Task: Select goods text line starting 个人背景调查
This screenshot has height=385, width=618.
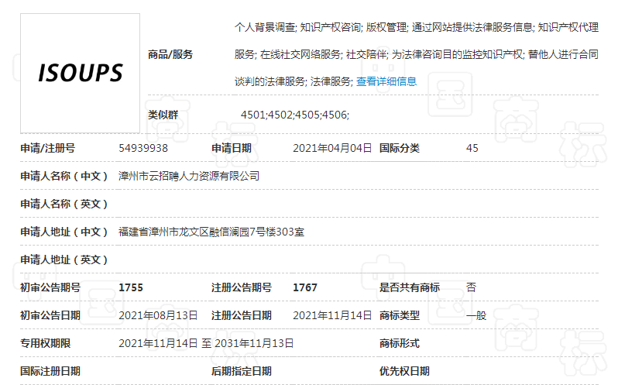Action: (417, 27)
